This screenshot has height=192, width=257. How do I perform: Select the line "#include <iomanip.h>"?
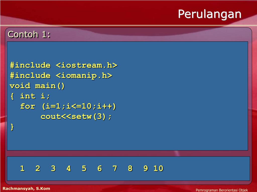61,75
